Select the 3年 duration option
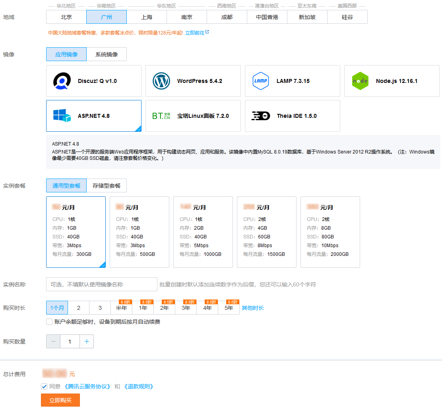This screenshot has width=442, height=409. (186, 308)
